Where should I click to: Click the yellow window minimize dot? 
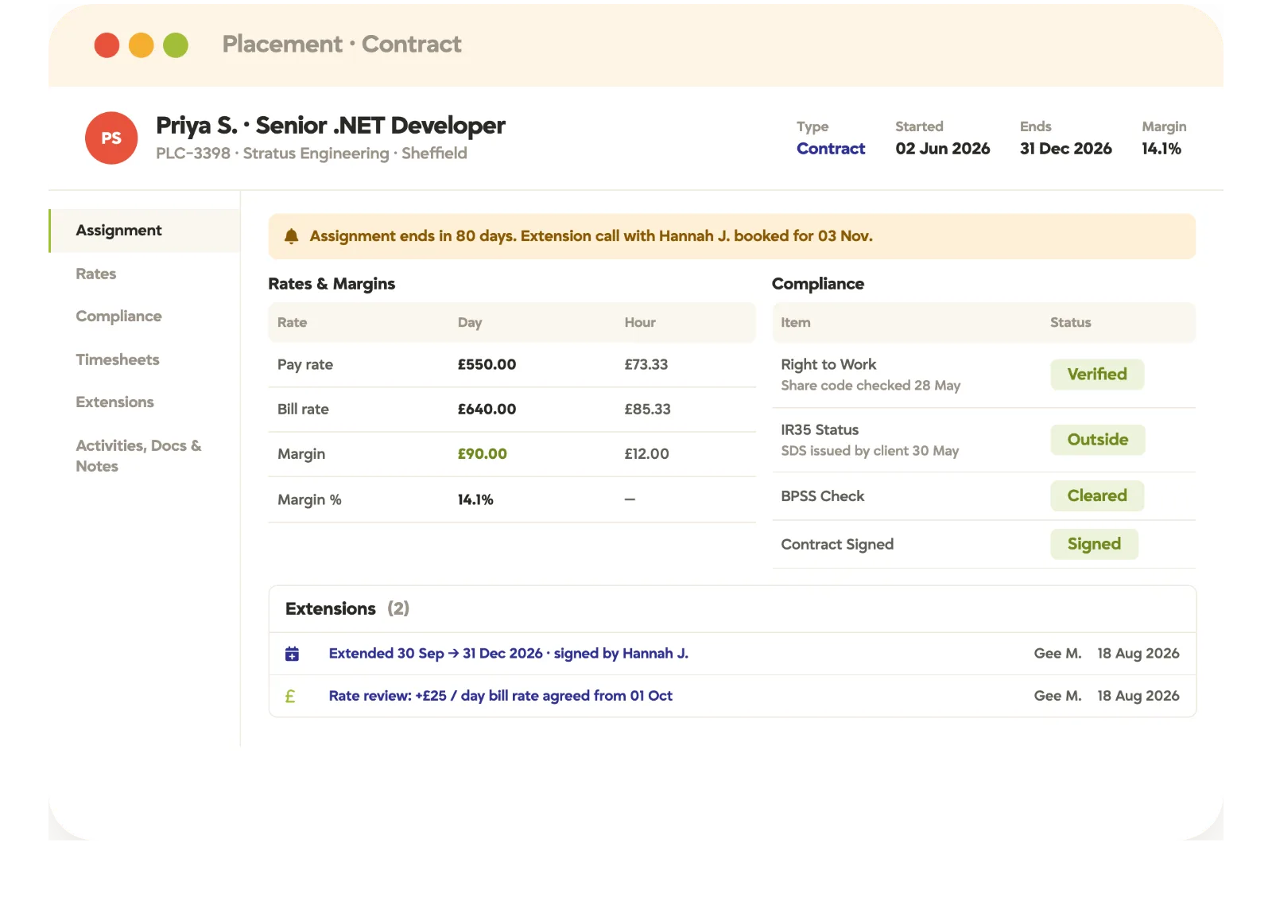tap(142, 45)
